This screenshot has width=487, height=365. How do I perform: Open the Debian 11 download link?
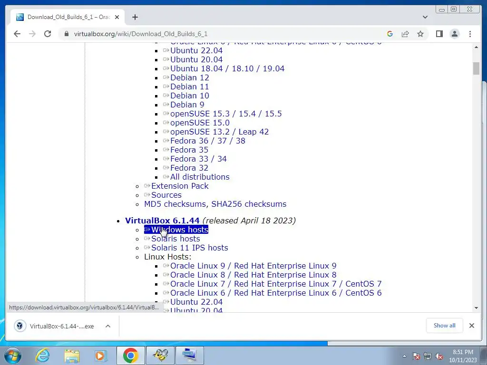point(189,86)
